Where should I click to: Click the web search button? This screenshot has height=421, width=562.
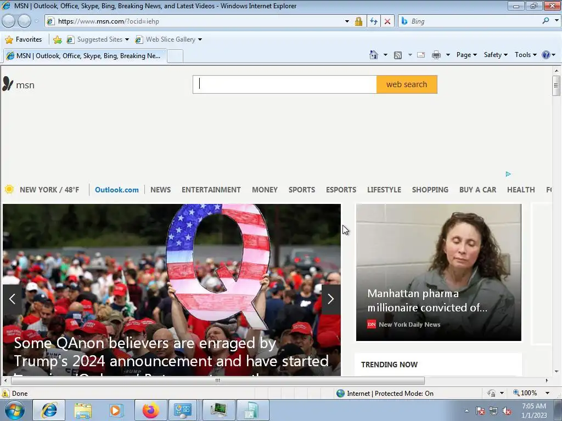click(x=407, y=84)
